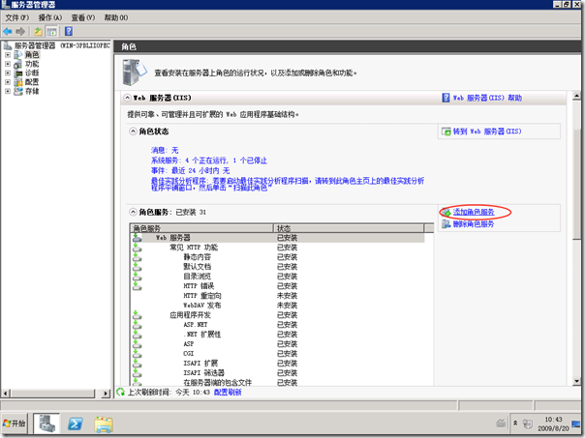Open the 文件(F) menu

(16, 17)
